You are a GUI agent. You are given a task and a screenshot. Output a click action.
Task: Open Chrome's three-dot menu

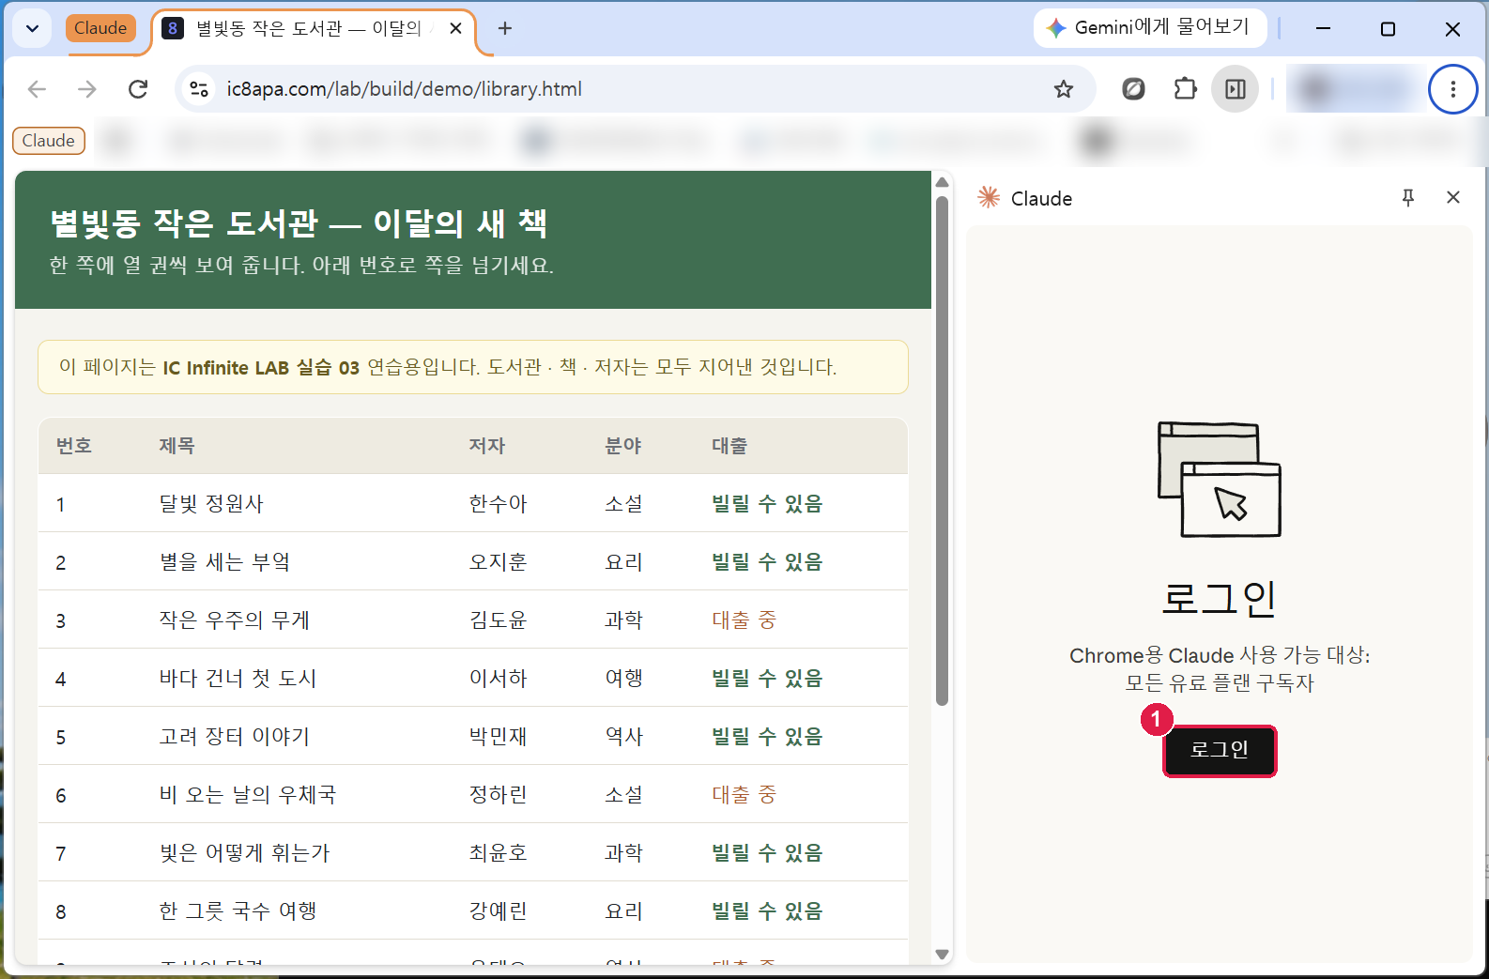1452,89
